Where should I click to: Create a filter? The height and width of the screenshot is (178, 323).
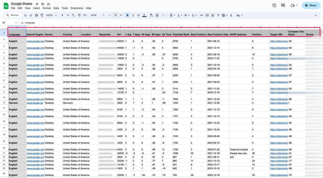tap(218, 15)
